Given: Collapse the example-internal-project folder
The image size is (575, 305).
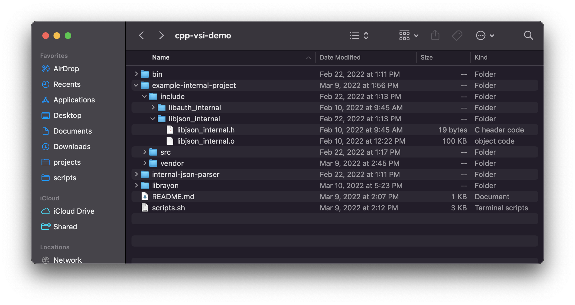Looking at the screenshot, I should click(136, 85).
